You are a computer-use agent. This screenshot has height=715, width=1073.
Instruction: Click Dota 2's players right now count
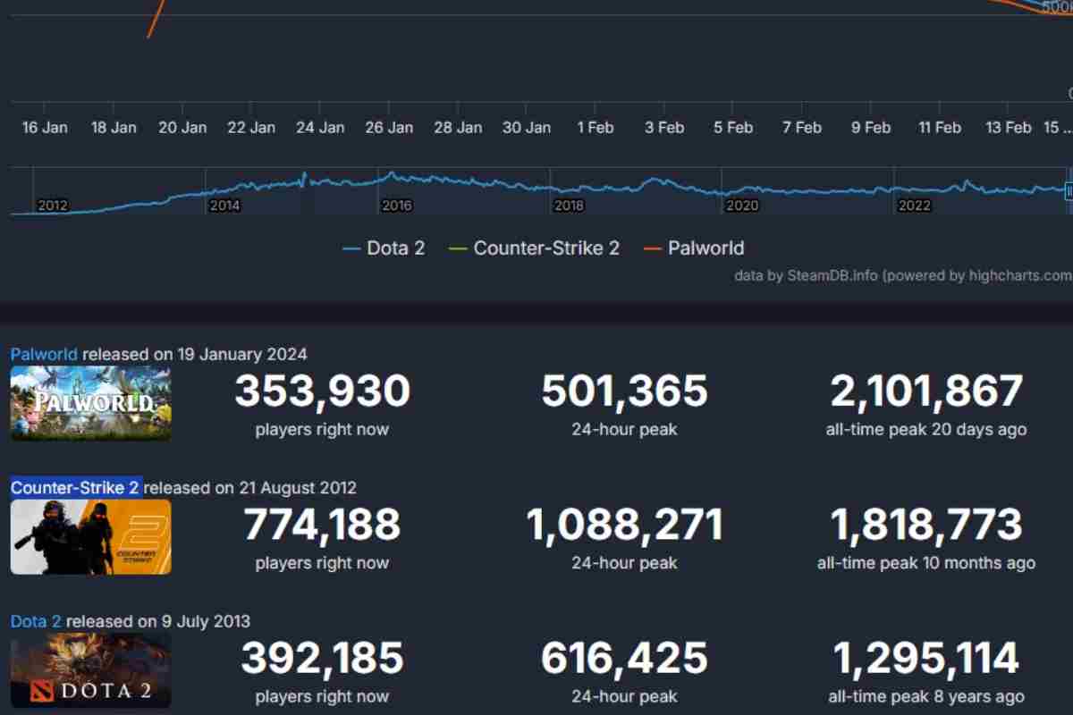pos(322,658)
